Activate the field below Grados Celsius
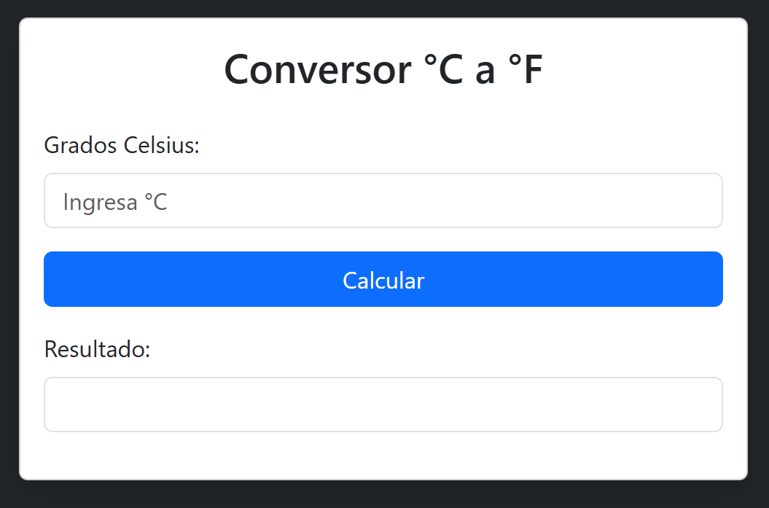Screen dimensions: 769x508 383,200
